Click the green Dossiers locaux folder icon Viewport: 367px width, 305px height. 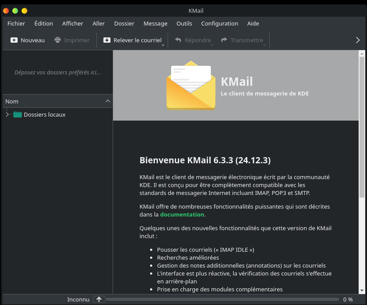pyautogui.click(x=18, y=114)
